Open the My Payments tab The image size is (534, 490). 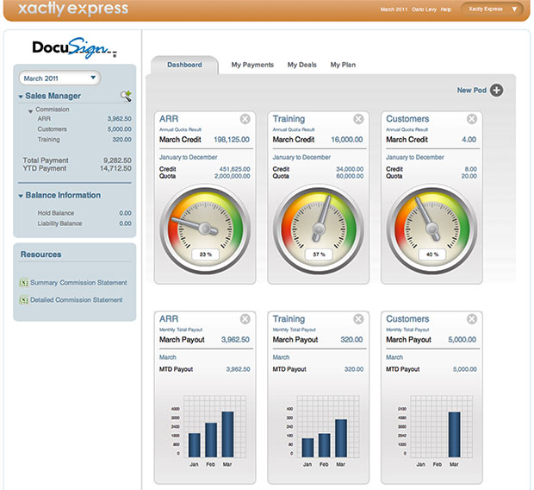252,65
